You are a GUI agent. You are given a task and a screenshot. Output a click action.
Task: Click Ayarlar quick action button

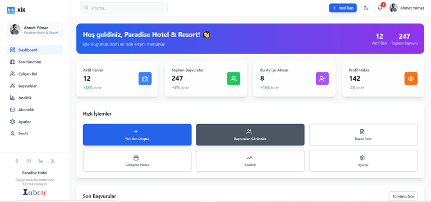363,161
